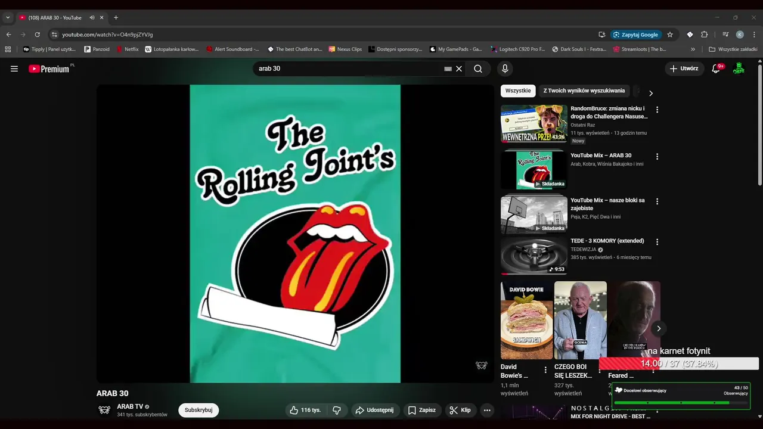Open the ARAB TV channel avatar

(104, 410)
